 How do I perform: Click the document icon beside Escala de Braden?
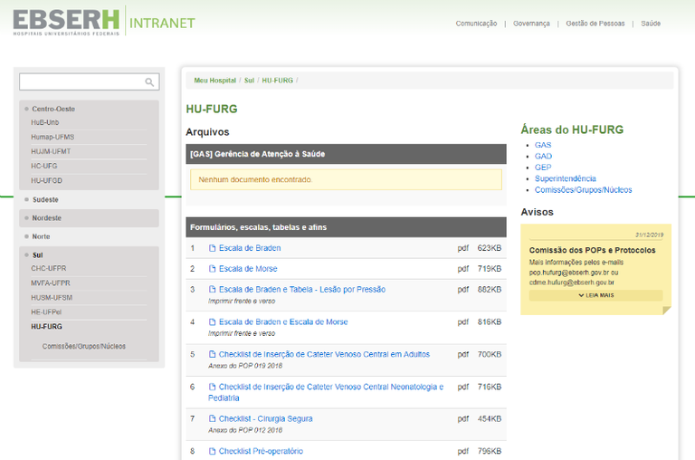pos(213,248)
